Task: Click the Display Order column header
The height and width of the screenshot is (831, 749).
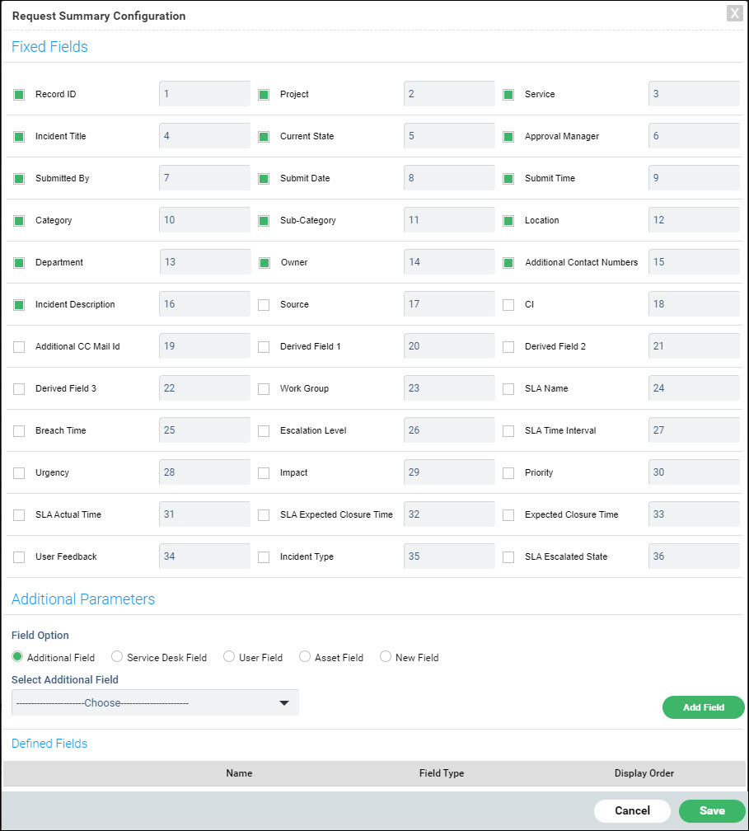Action: 644,773
